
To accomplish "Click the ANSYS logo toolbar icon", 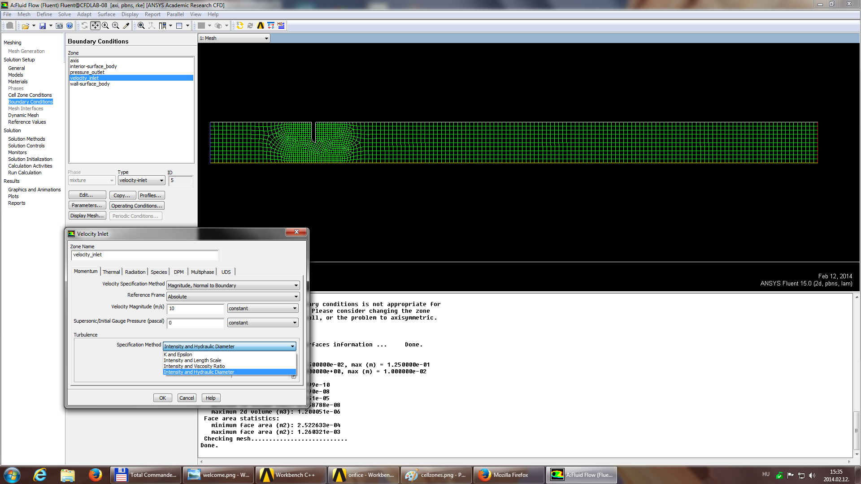I will [x=261, y=26].
